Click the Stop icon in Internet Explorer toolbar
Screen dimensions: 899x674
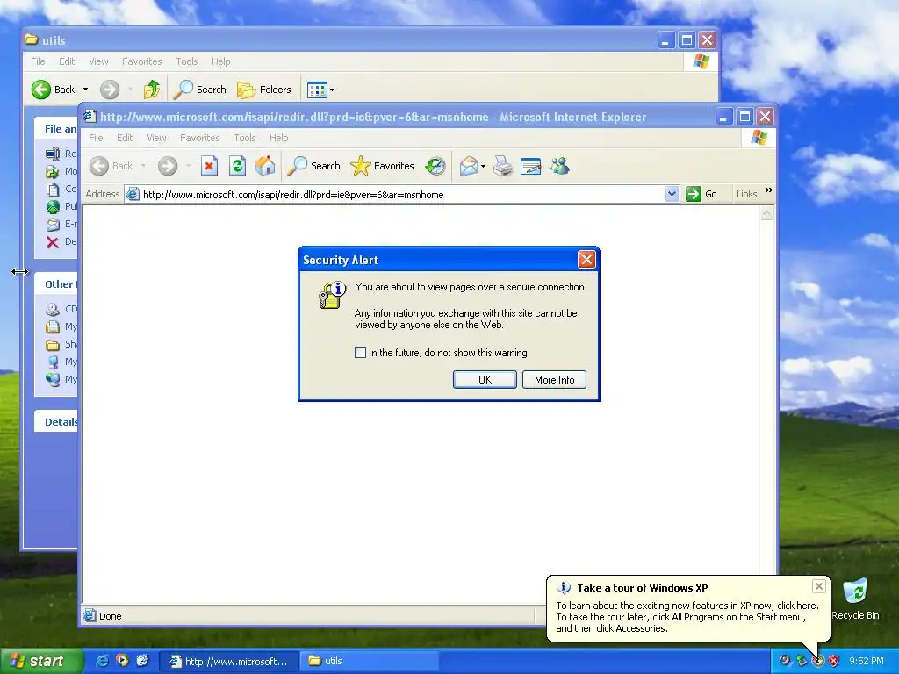point(209,166)
